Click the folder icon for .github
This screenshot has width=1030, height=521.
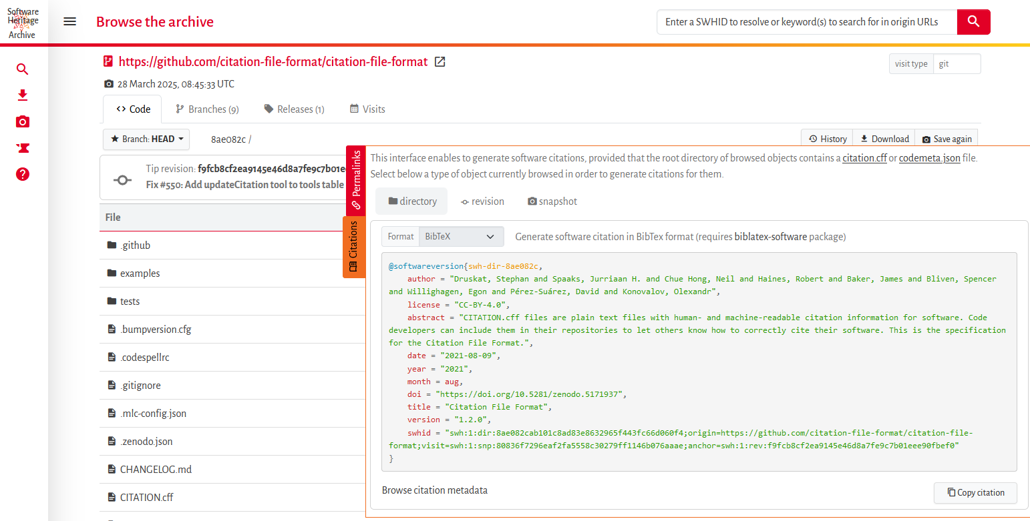(x=112, y=245)
